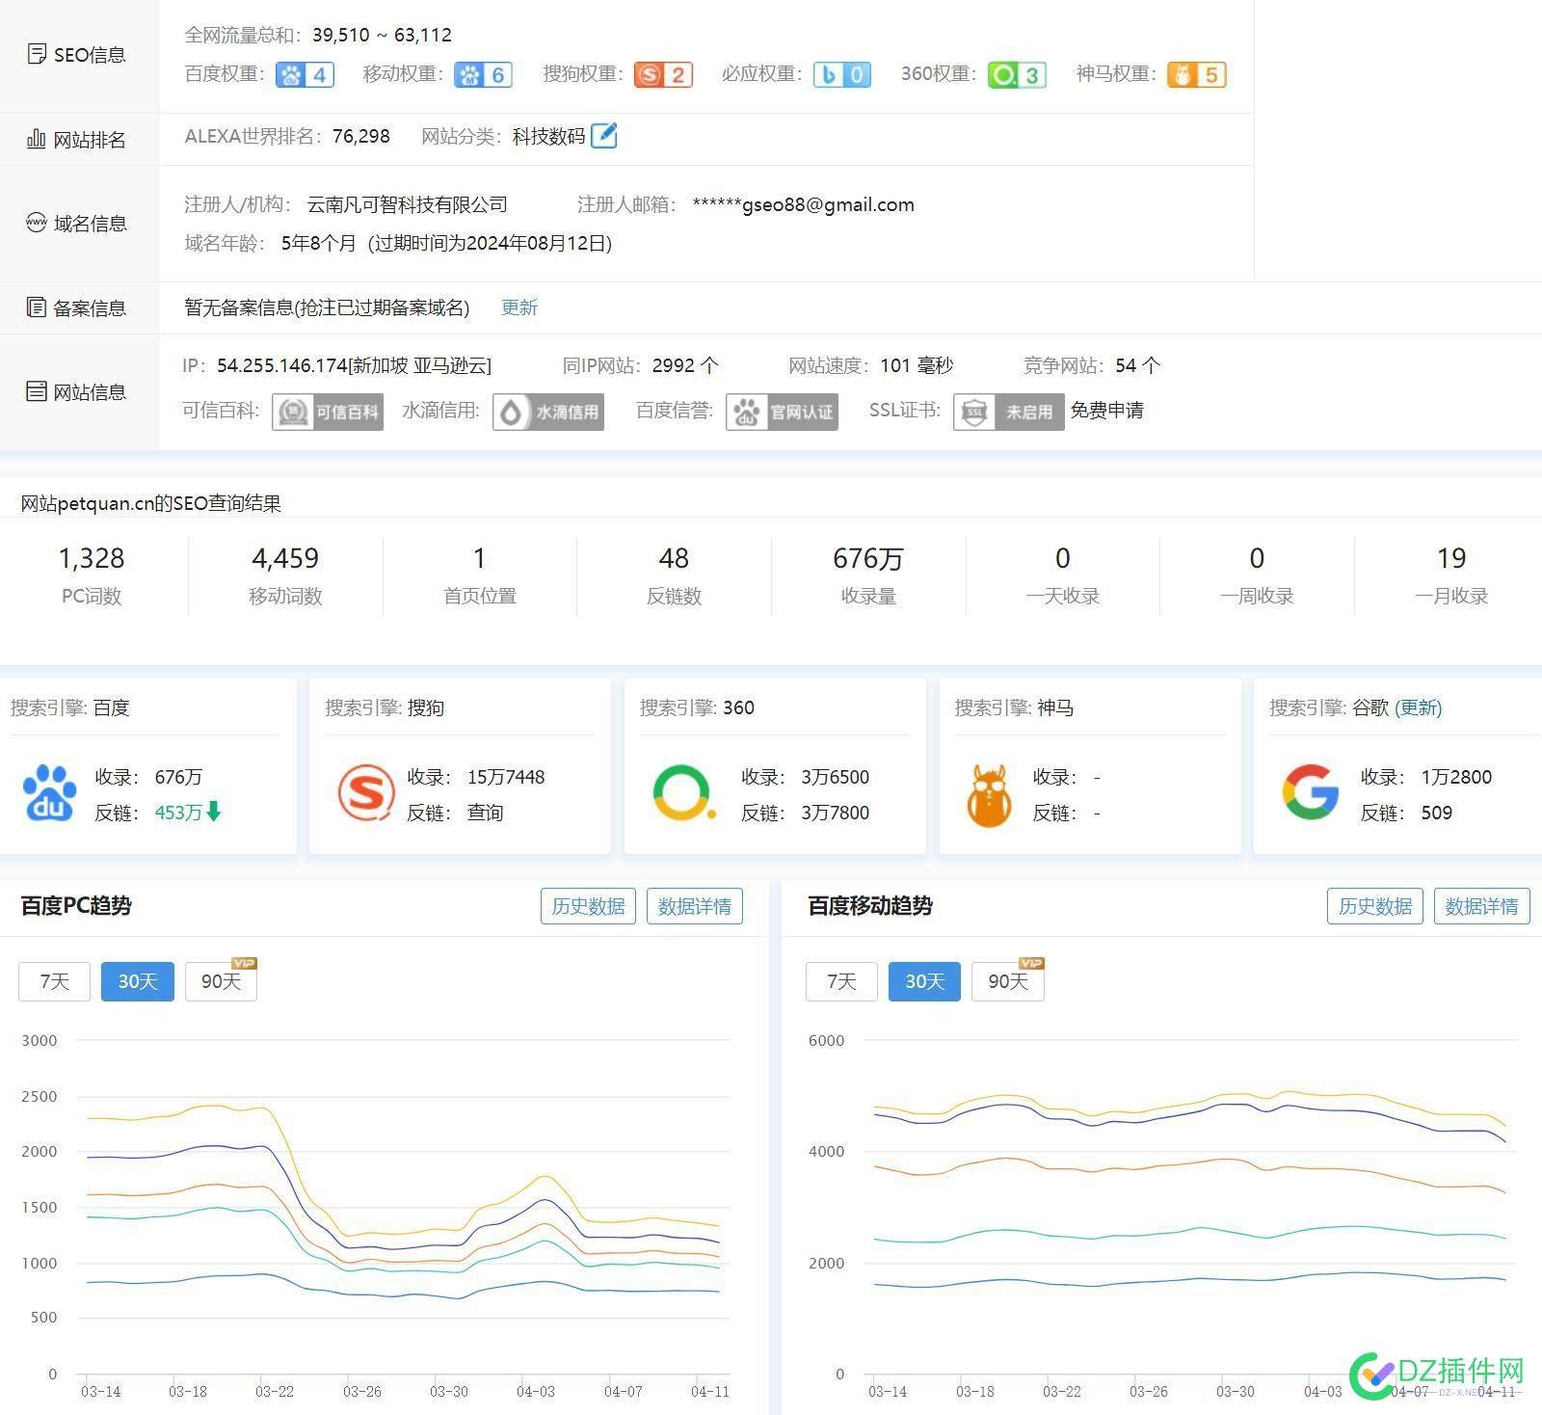
Task: Click 更新 next to 备案信息
Action: click(x=519, y=307)
